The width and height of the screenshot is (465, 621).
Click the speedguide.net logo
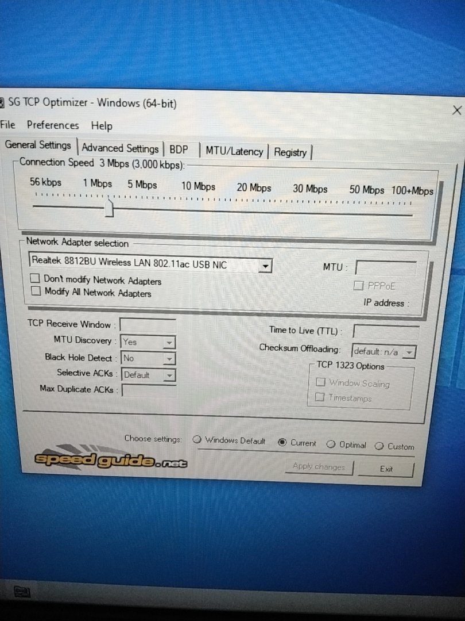point(111,459)
